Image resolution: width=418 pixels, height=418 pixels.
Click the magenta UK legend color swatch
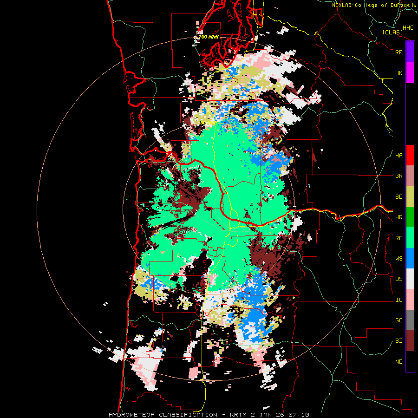click(410, 73)
